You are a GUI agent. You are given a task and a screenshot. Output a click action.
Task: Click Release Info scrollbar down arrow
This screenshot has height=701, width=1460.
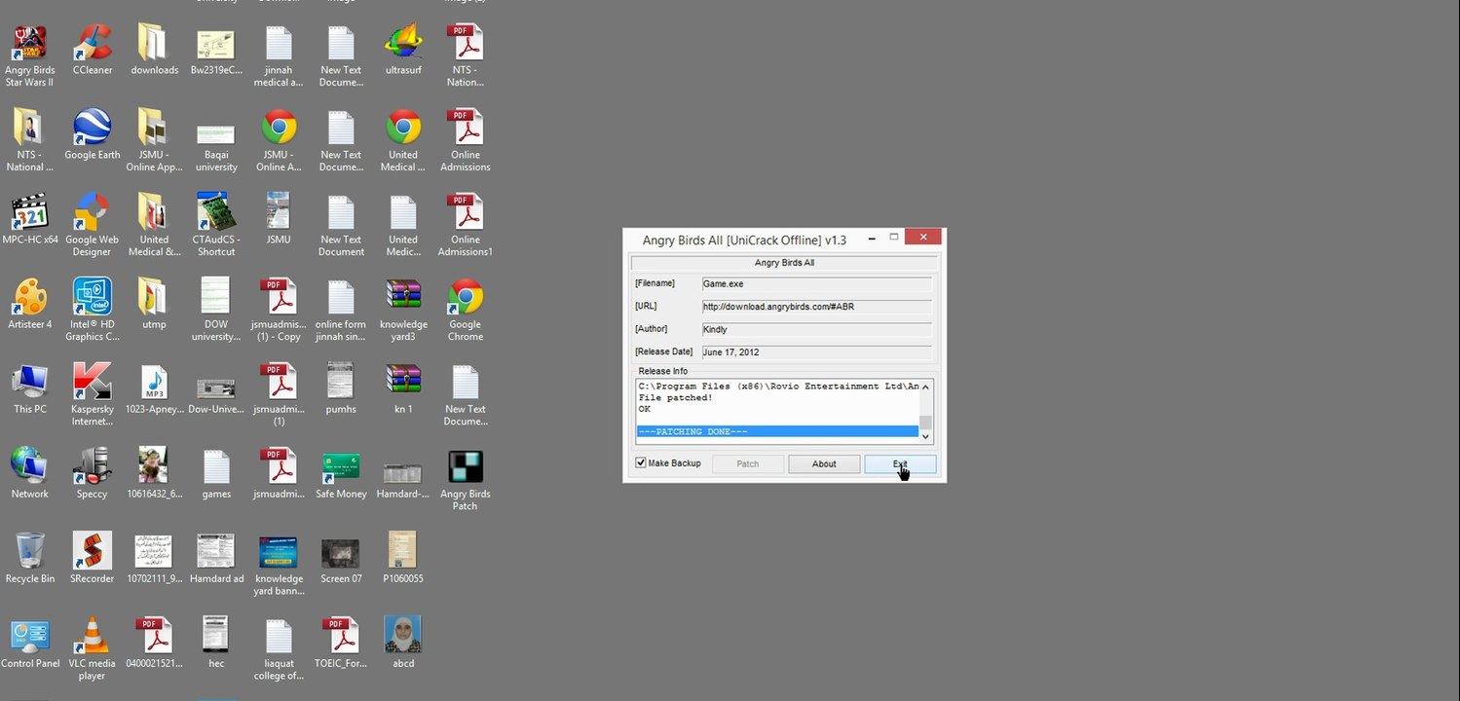pos(926,436)
